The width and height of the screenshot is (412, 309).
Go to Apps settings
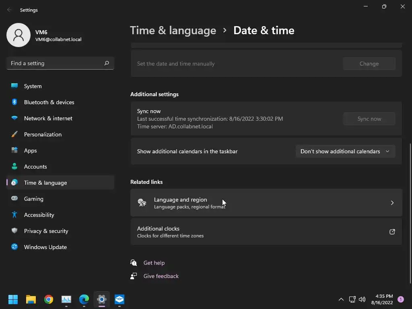60,150
